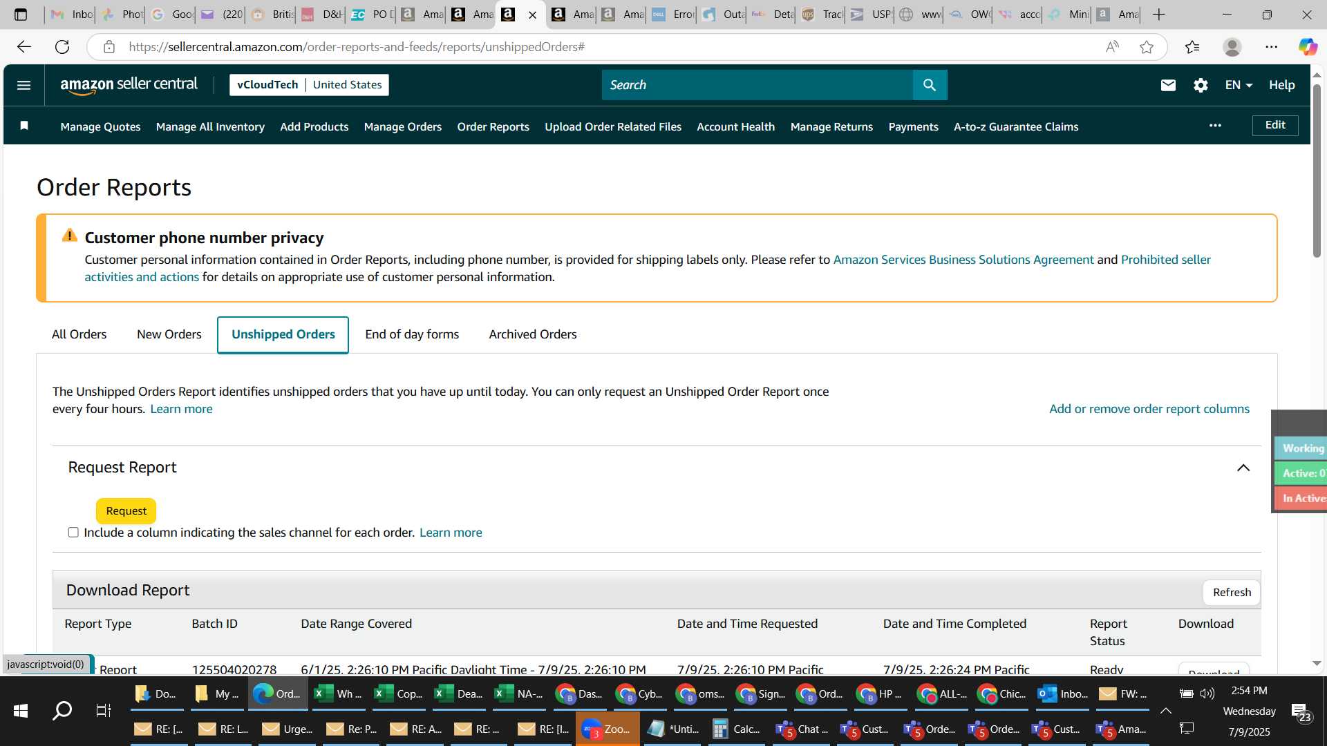The width and height of the screenshot is (1327, 746).
Task: Click the yellow Request button
Action: coord(126,511)
